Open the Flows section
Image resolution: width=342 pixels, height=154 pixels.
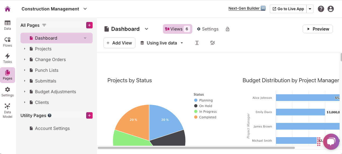pyautogui.click(x=8, y=42)
